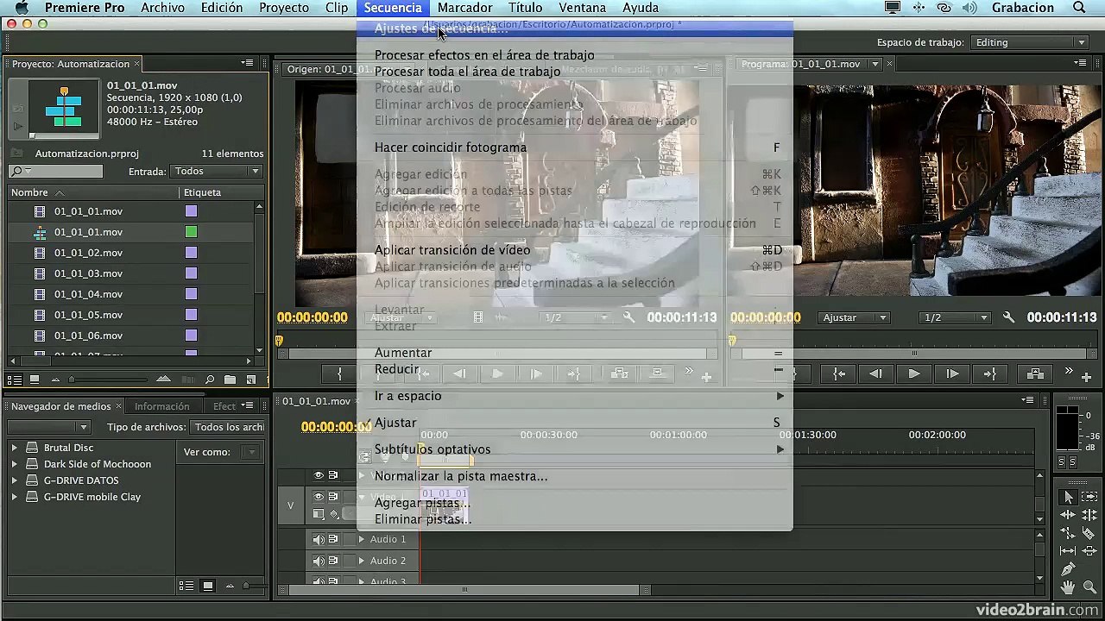Toggle track lock box for Audio 2
1105x621 pixels.
click(x=348, y=561)
